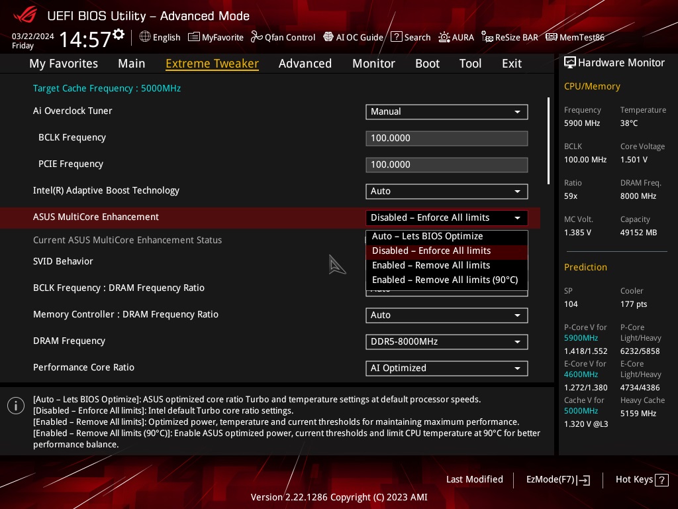678x509 pixels.
Task: Click DRAM Freq. 8000 MHz value
Action: point(638,196)
